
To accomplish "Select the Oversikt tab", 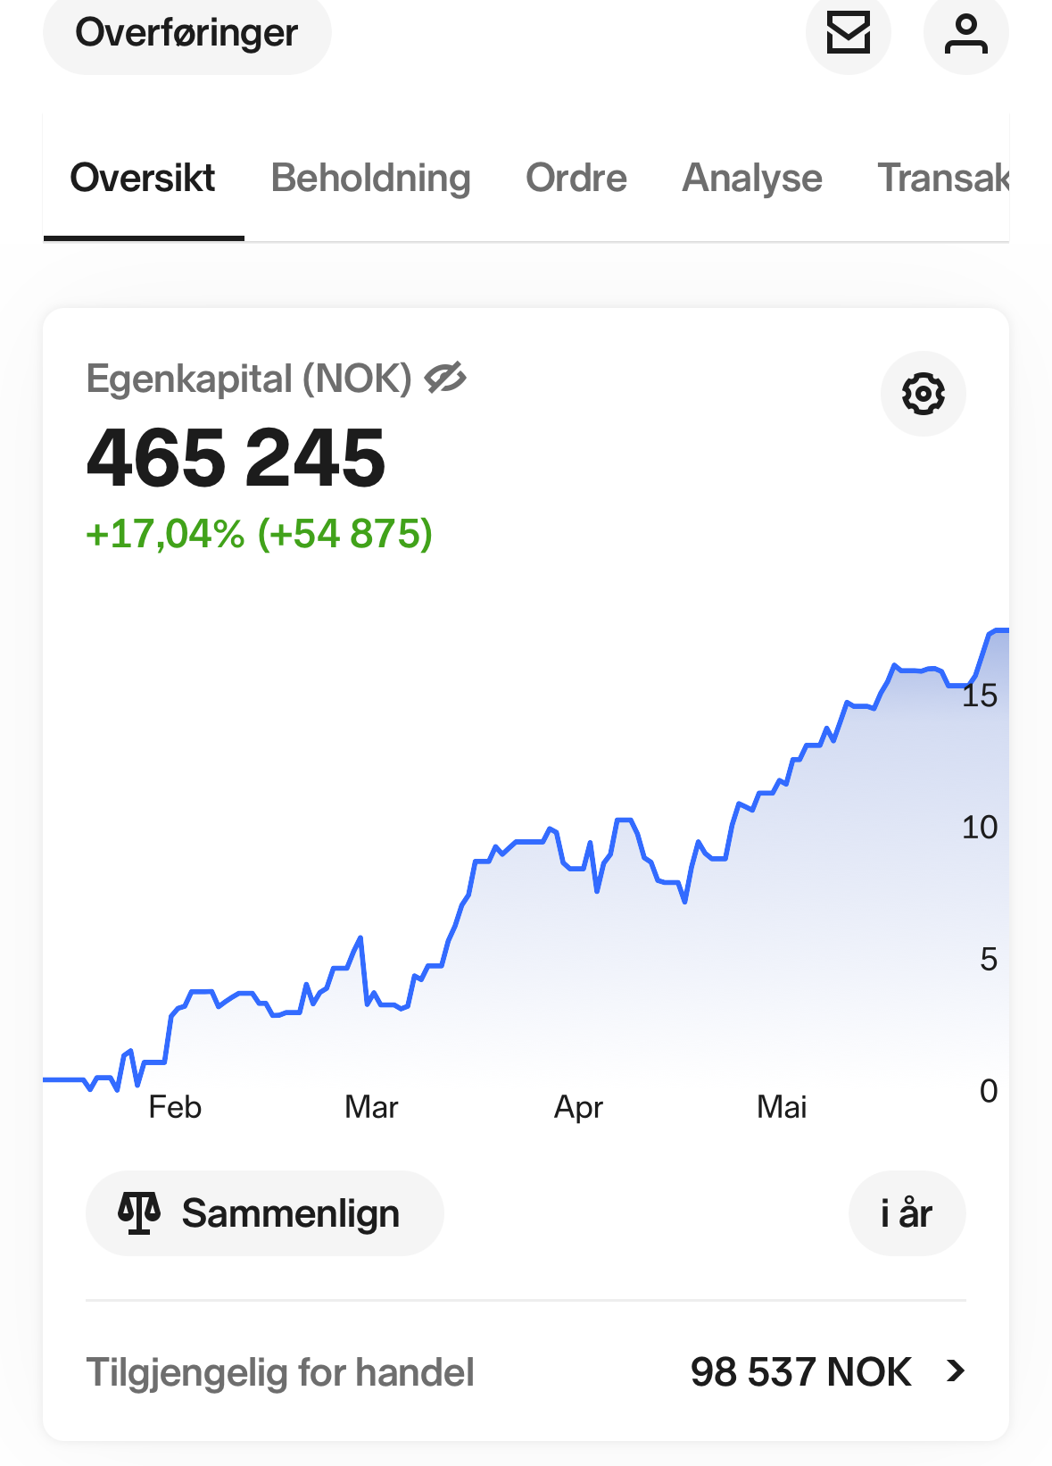I will (143, 178).
